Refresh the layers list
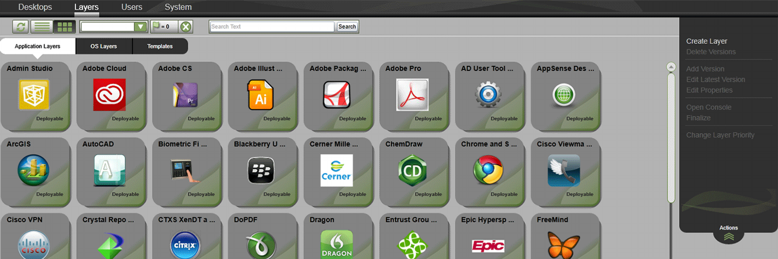Screen dimensions: 778x259 [21, 27]
